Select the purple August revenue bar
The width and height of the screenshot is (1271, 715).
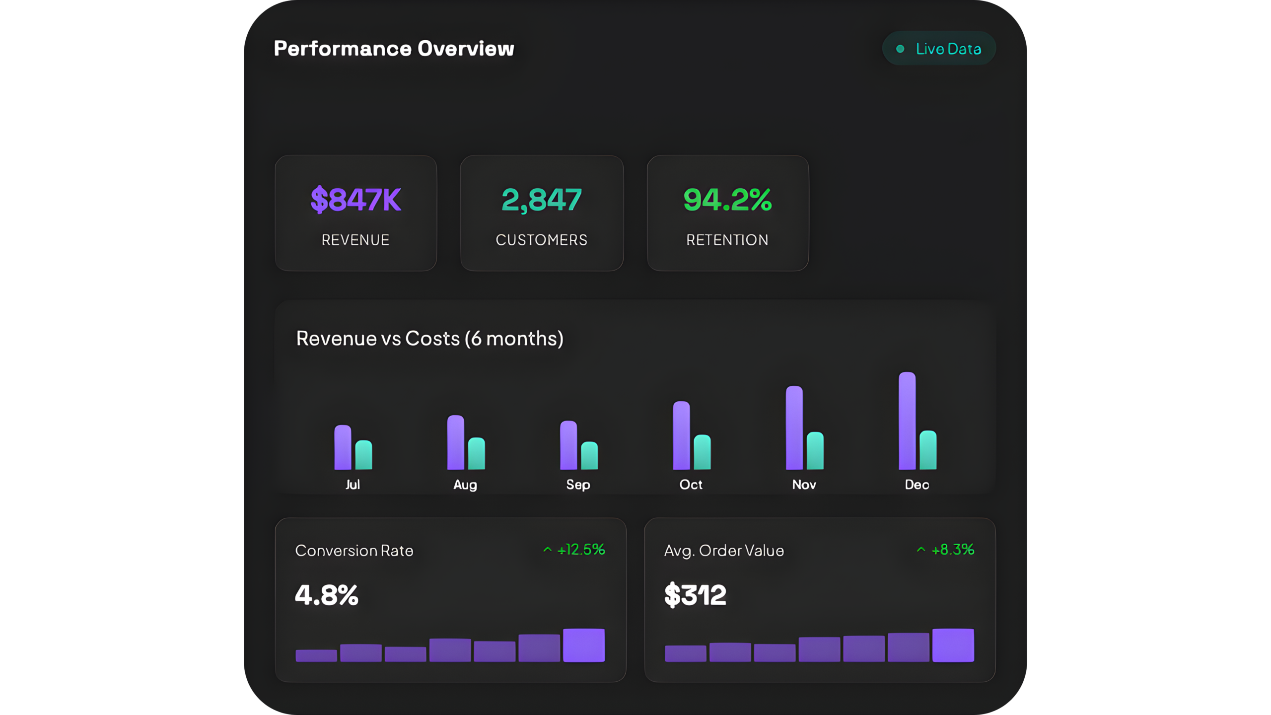point(455,442)
